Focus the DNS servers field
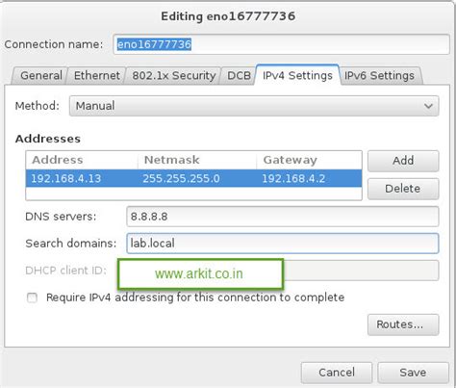 [283, 217]
